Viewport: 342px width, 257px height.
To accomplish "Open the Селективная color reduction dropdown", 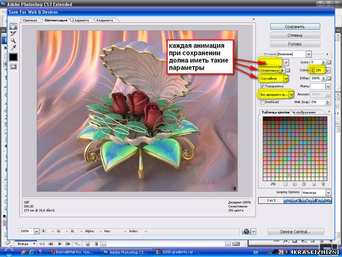I will tap(282, 70).
